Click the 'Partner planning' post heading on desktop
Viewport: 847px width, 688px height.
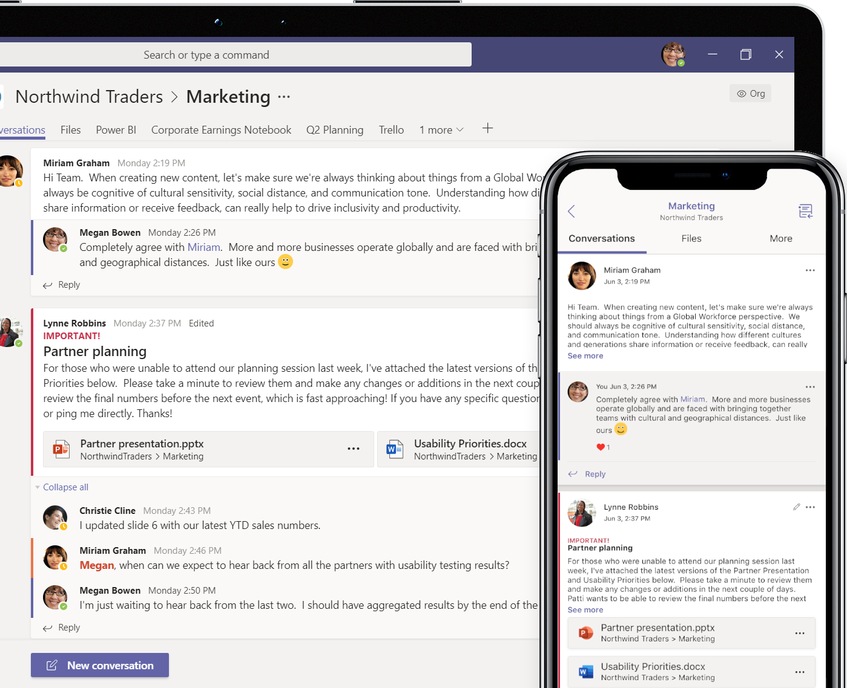(x=95, y=351)
